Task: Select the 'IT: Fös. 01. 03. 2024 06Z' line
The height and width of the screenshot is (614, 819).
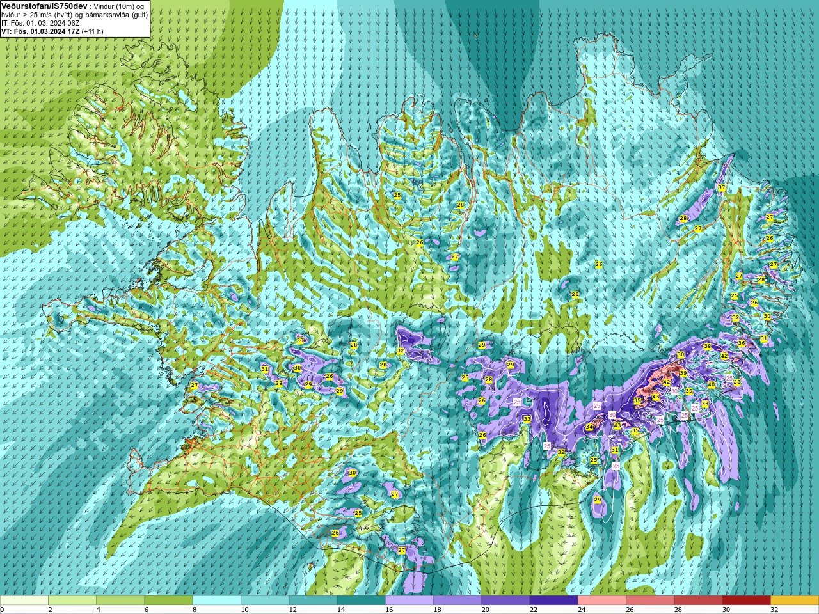Action: (40, 23)
